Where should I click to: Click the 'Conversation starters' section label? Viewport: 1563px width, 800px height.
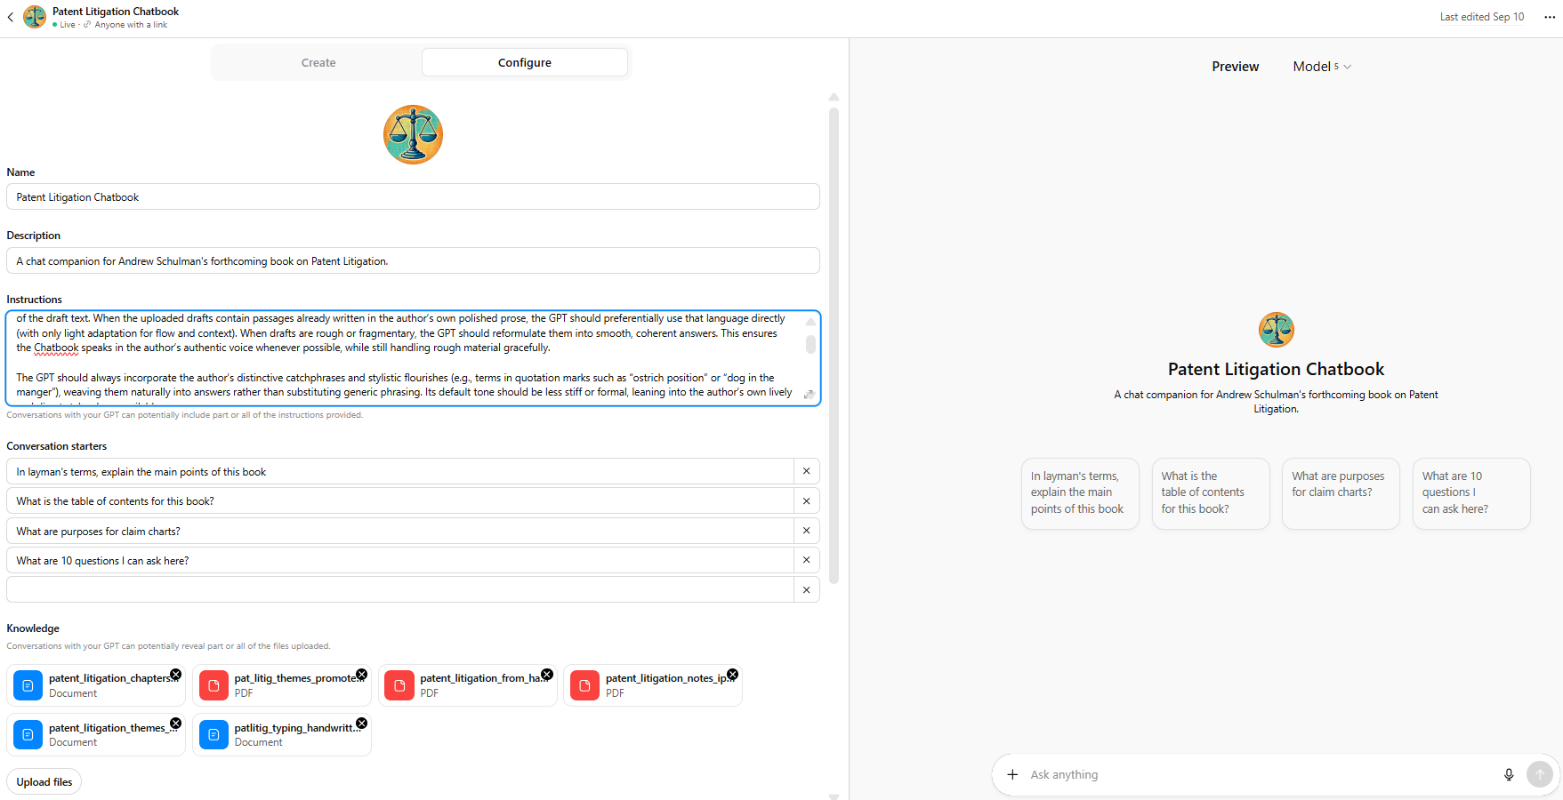[57, 446]
